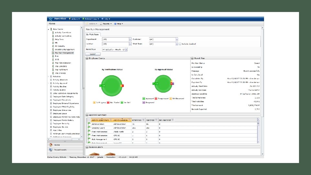Click the navigation tree horizontal scrollbar
Image resolution: width=311 pixels, height=175 pixels.
point(64,139)
